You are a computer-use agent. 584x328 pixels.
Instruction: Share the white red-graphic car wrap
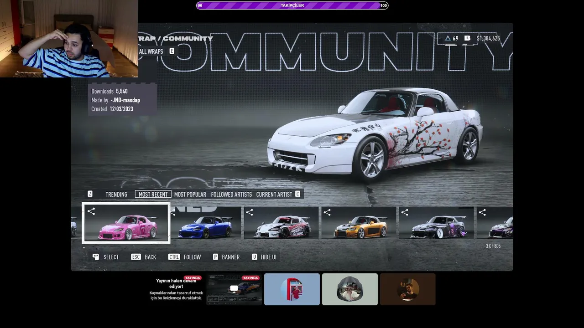249,212
